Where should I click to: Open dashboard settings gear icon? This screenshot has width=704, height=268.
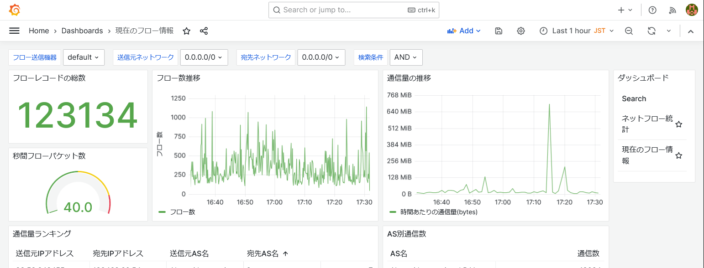[x=520, y=31]
